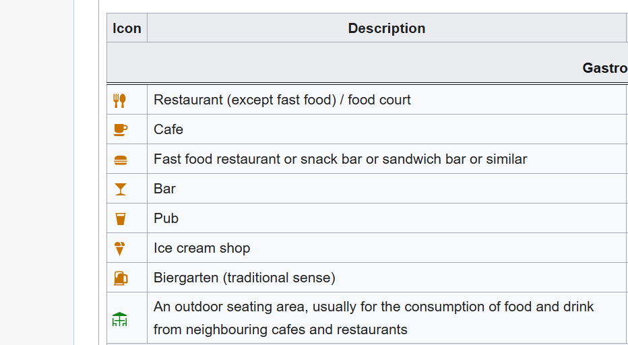Select the Biergarten beer mug icon
The image size is (628, 345).
coord(120,278)
